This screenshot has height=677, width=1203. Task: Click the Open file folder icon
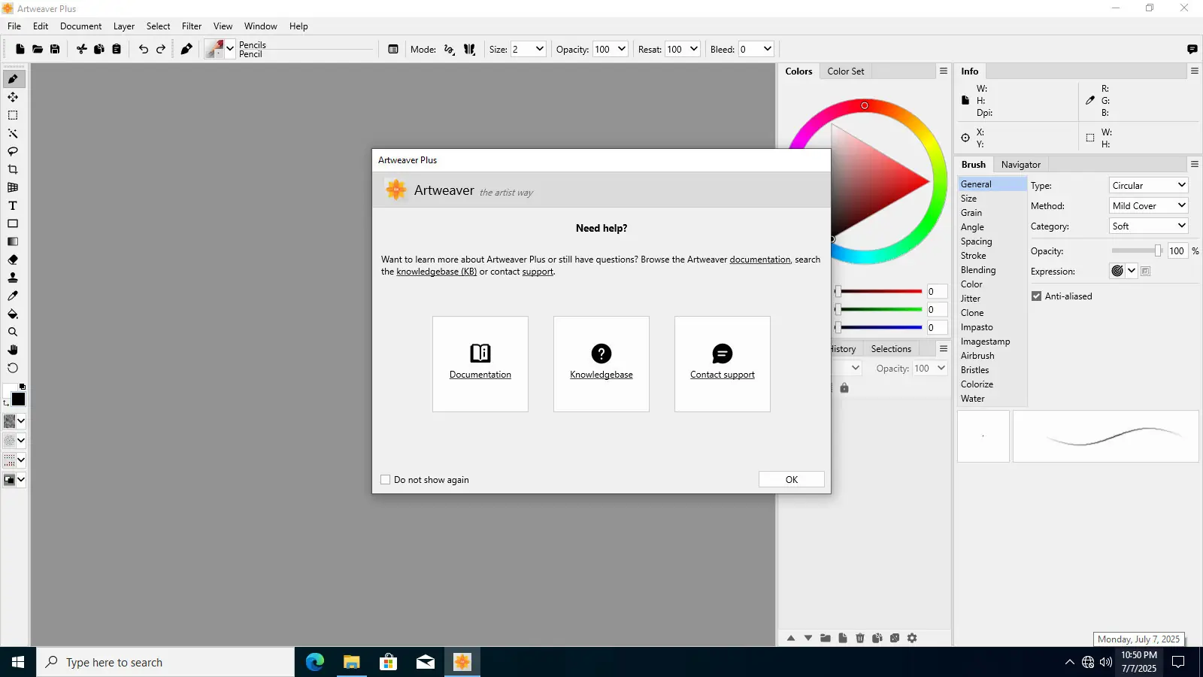[x=38, y=49]
